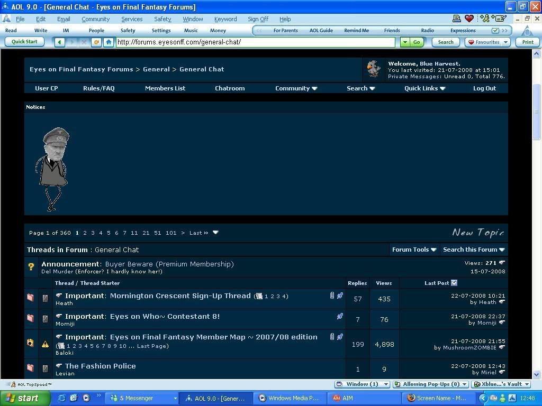542x406 pixels.
Task: Open the Write toolbar item
Action: click(41, 30)
